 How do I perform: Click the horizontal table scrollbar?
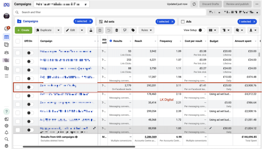tap(79, 147)
